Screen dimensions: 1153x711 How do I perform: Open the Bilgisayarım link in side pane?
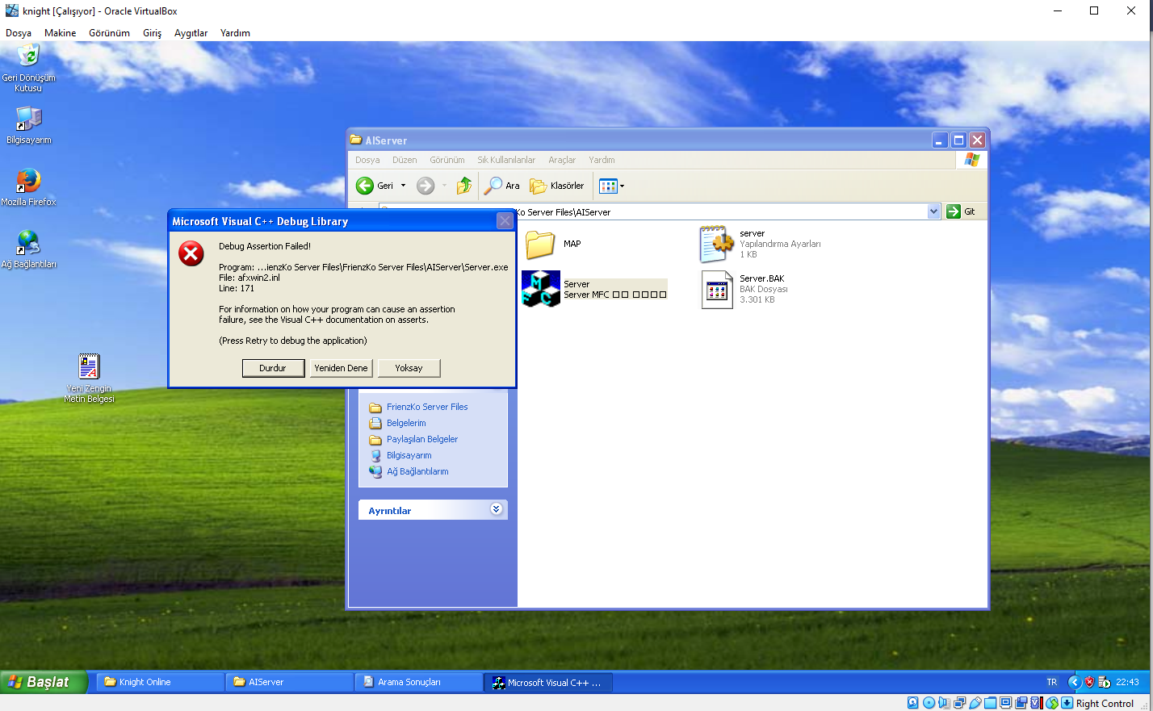(x=409, y=455)
